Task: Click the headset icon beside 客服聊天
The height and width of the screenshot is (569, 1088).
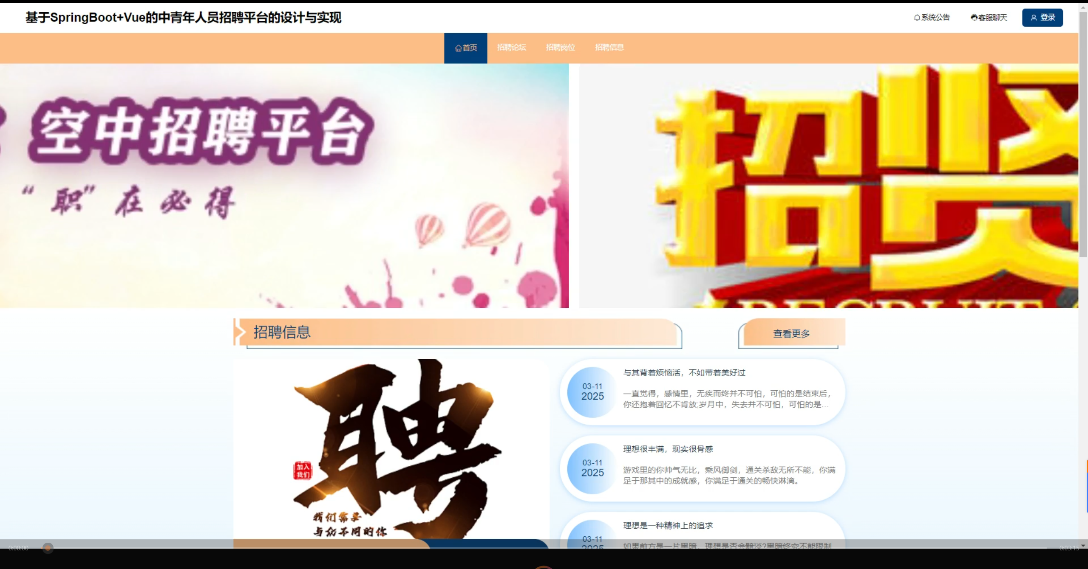Action: point(974,18)
